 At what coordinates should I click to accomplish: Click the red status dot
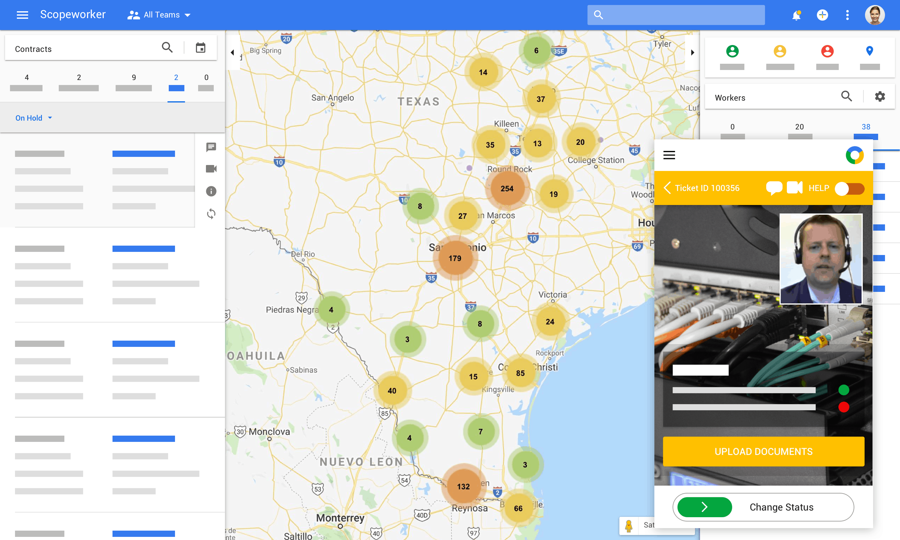[x=844, y=407]
